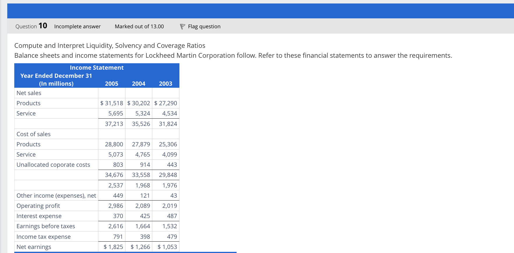Click the 803 cell
The image size is (514, 253).
click(x=112, y=165)
